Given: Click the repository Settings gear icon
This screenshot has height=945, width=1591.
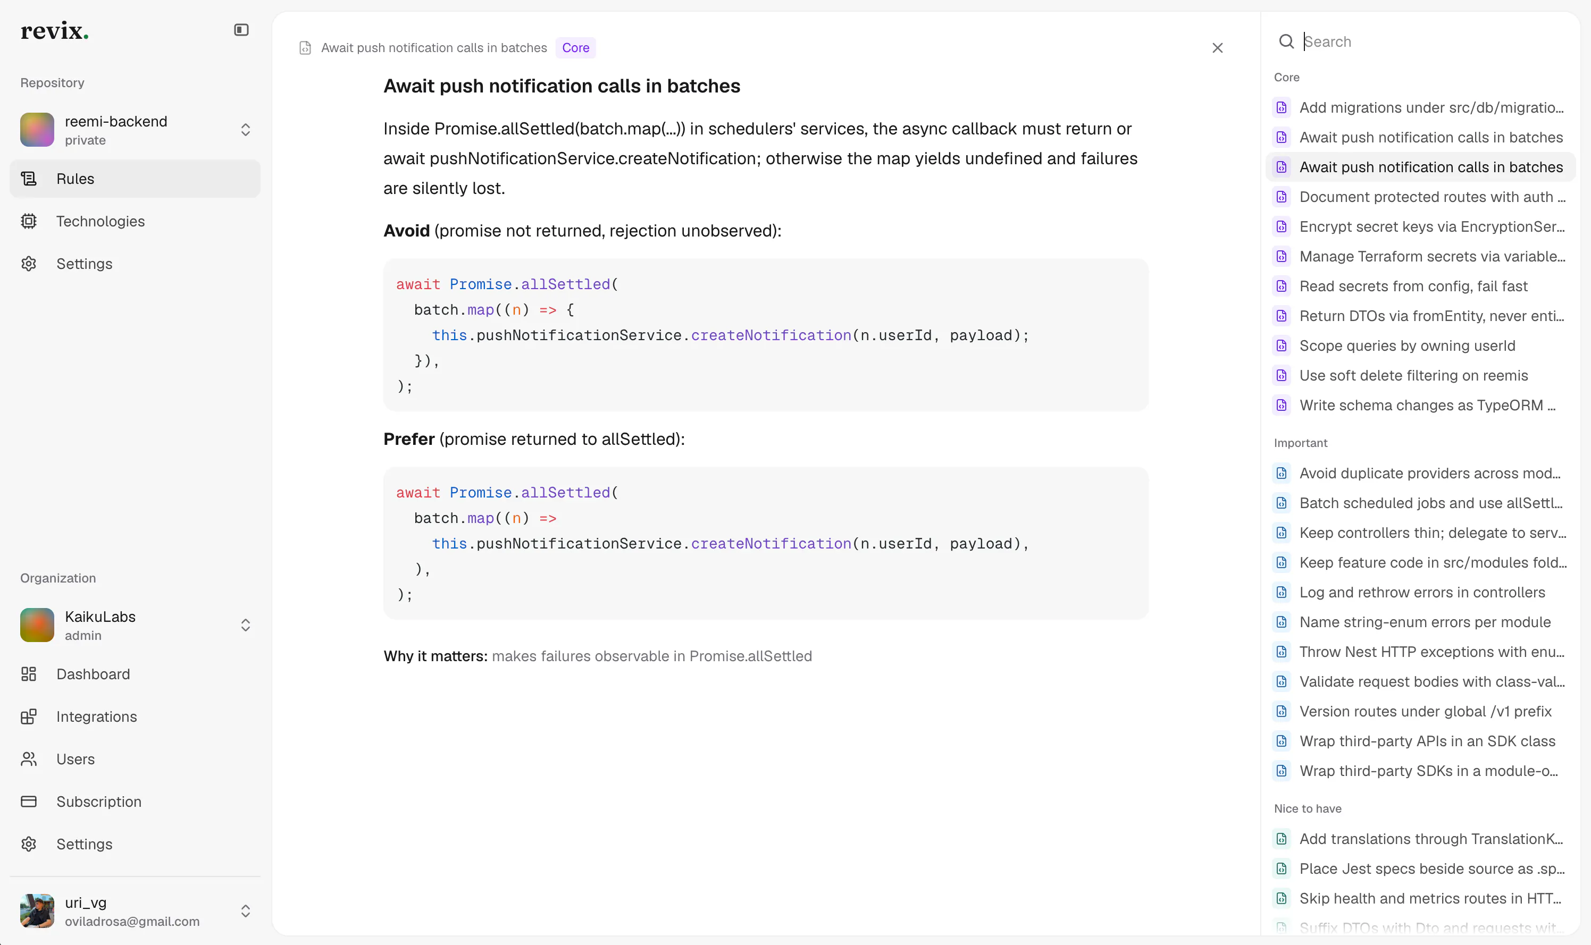Looking at the screenshot, I should (29, 264).
